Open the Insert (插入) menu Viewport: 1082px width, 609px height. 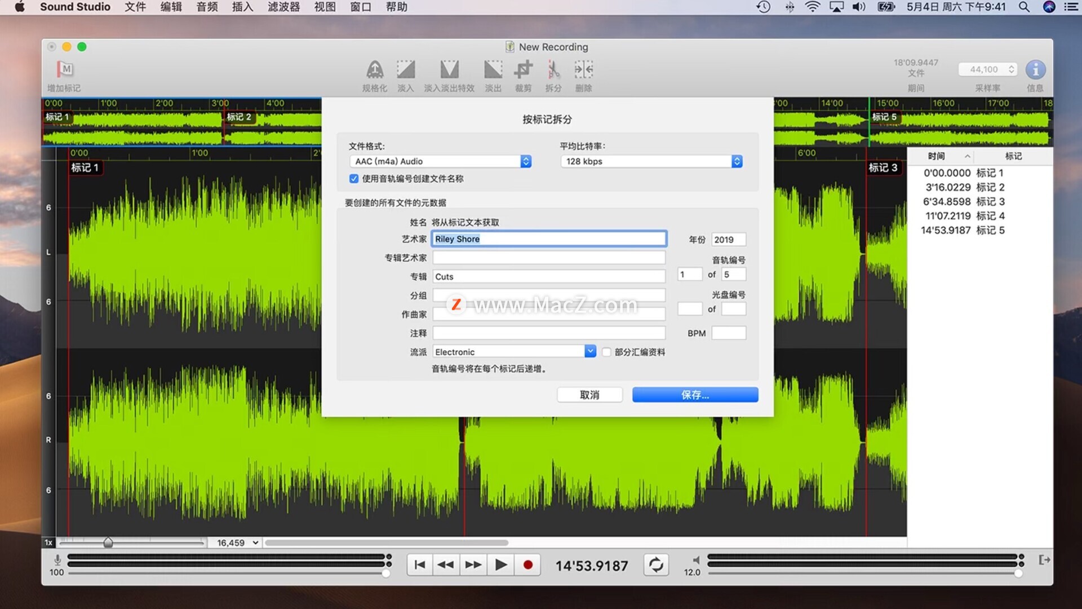242,7
